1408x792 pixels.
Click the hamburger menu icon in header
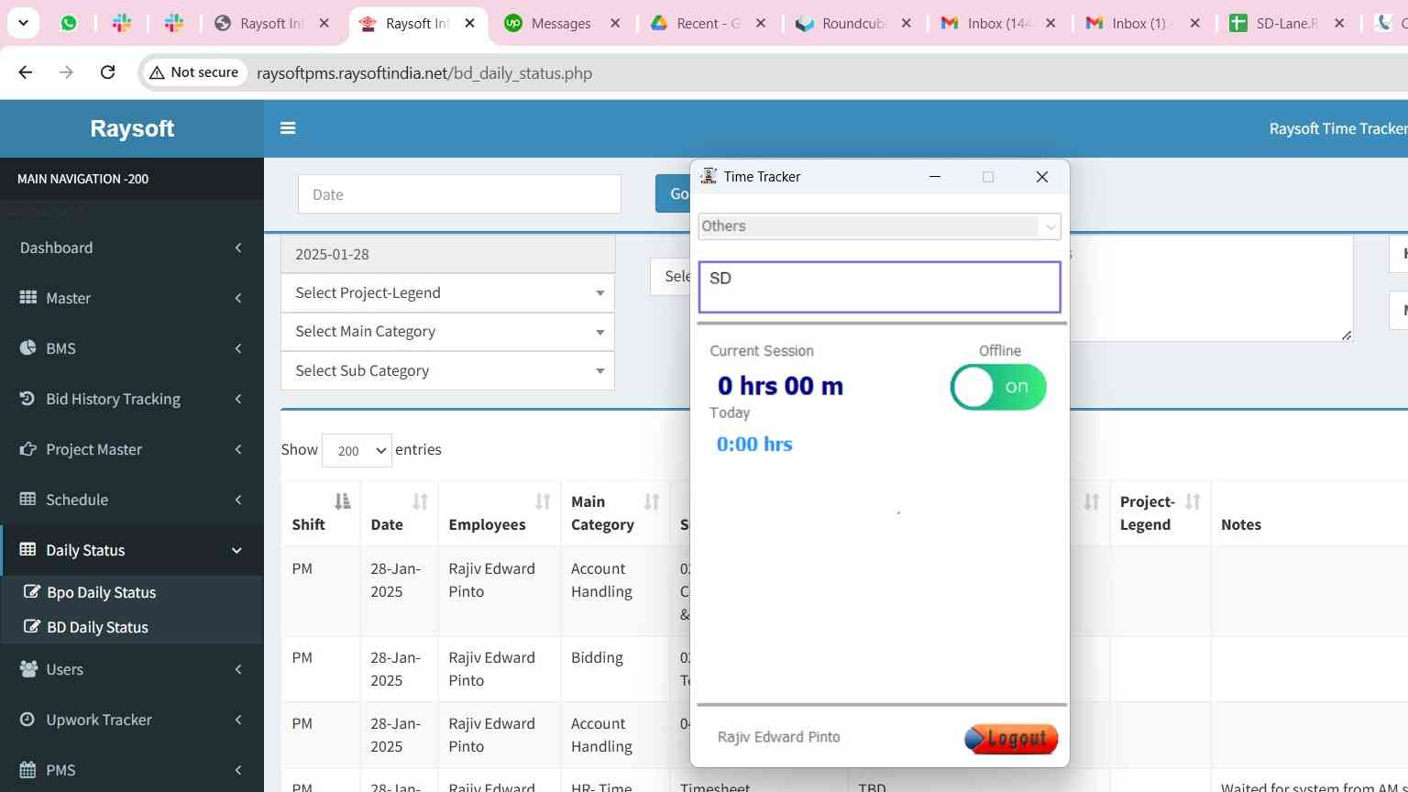pos(288,128)
